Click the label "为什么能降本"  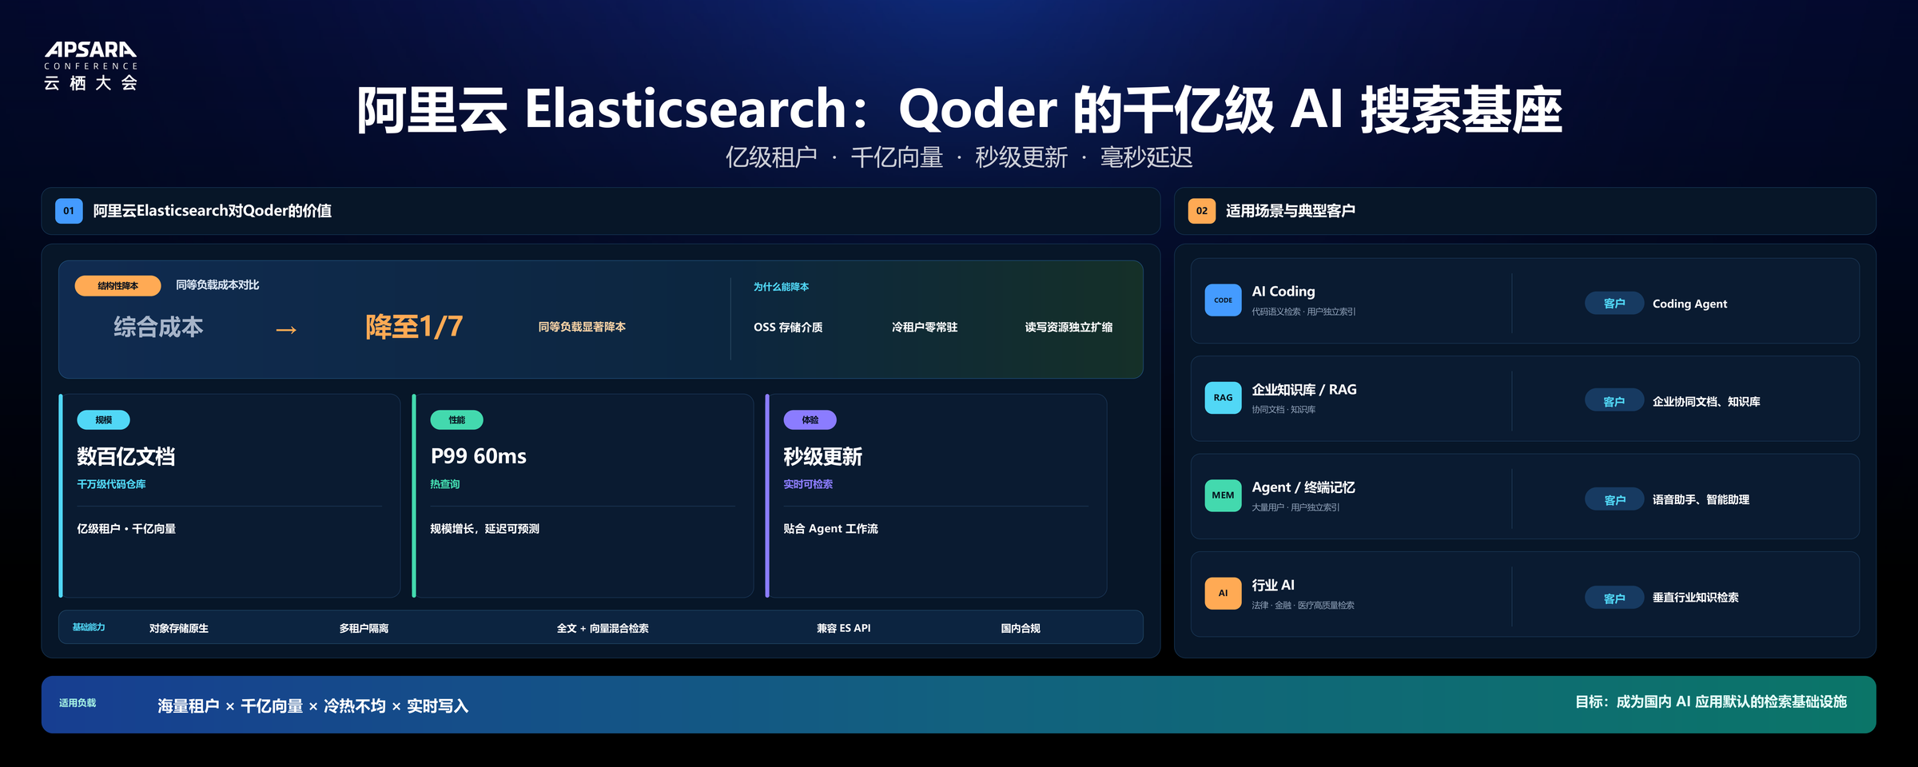point(781,287)
